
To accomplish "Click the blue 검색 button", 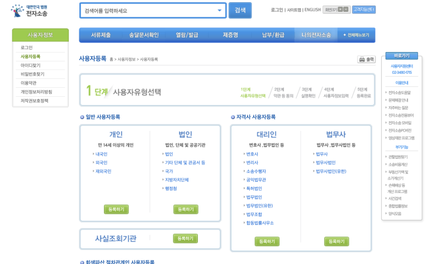I will [x=240, y=10].
